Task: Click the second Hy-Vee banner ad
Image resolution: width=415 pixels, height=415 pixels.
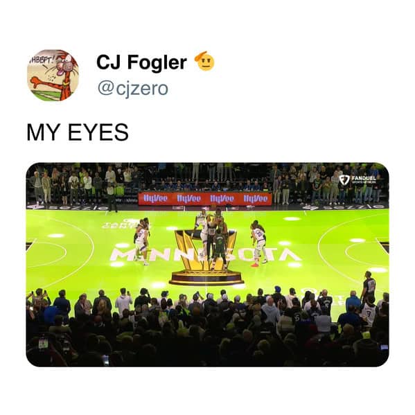Action: click(188, 198)
